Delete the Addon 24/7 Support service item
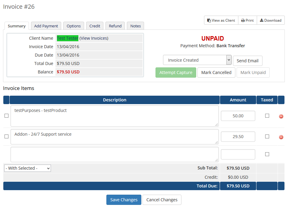 [x=281, y=137]
